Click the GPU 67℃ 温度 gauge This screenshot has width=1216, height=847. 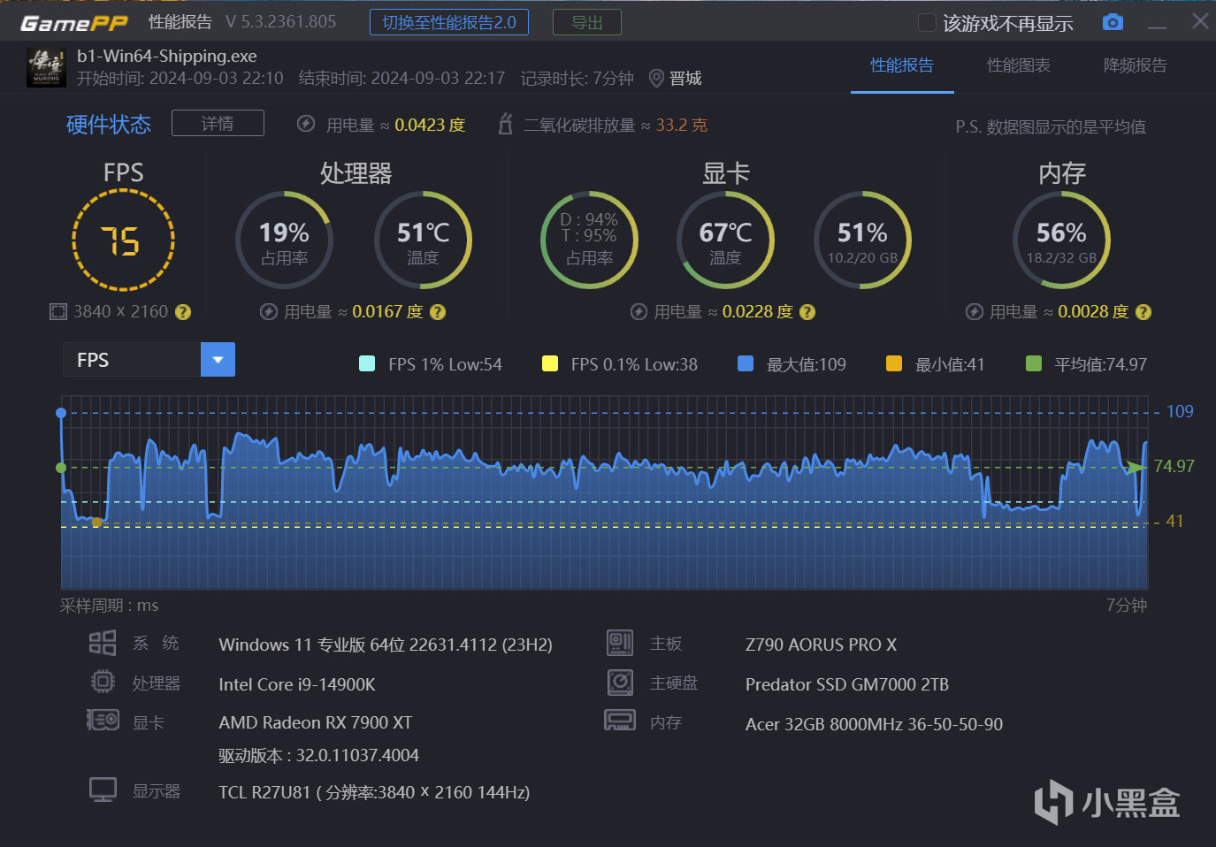(725, 240)
